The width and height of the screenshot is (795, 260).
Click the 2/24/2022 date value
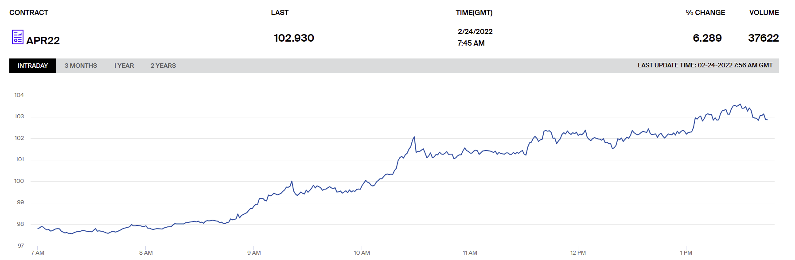[x=475, y=31]
